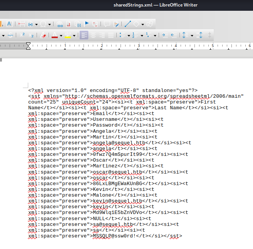Open the special character dropdown arrow

point(49,24)
